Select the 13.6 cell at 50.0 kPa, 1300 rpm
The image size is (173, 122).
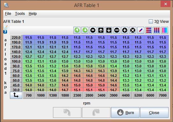[x=53, y=80]
